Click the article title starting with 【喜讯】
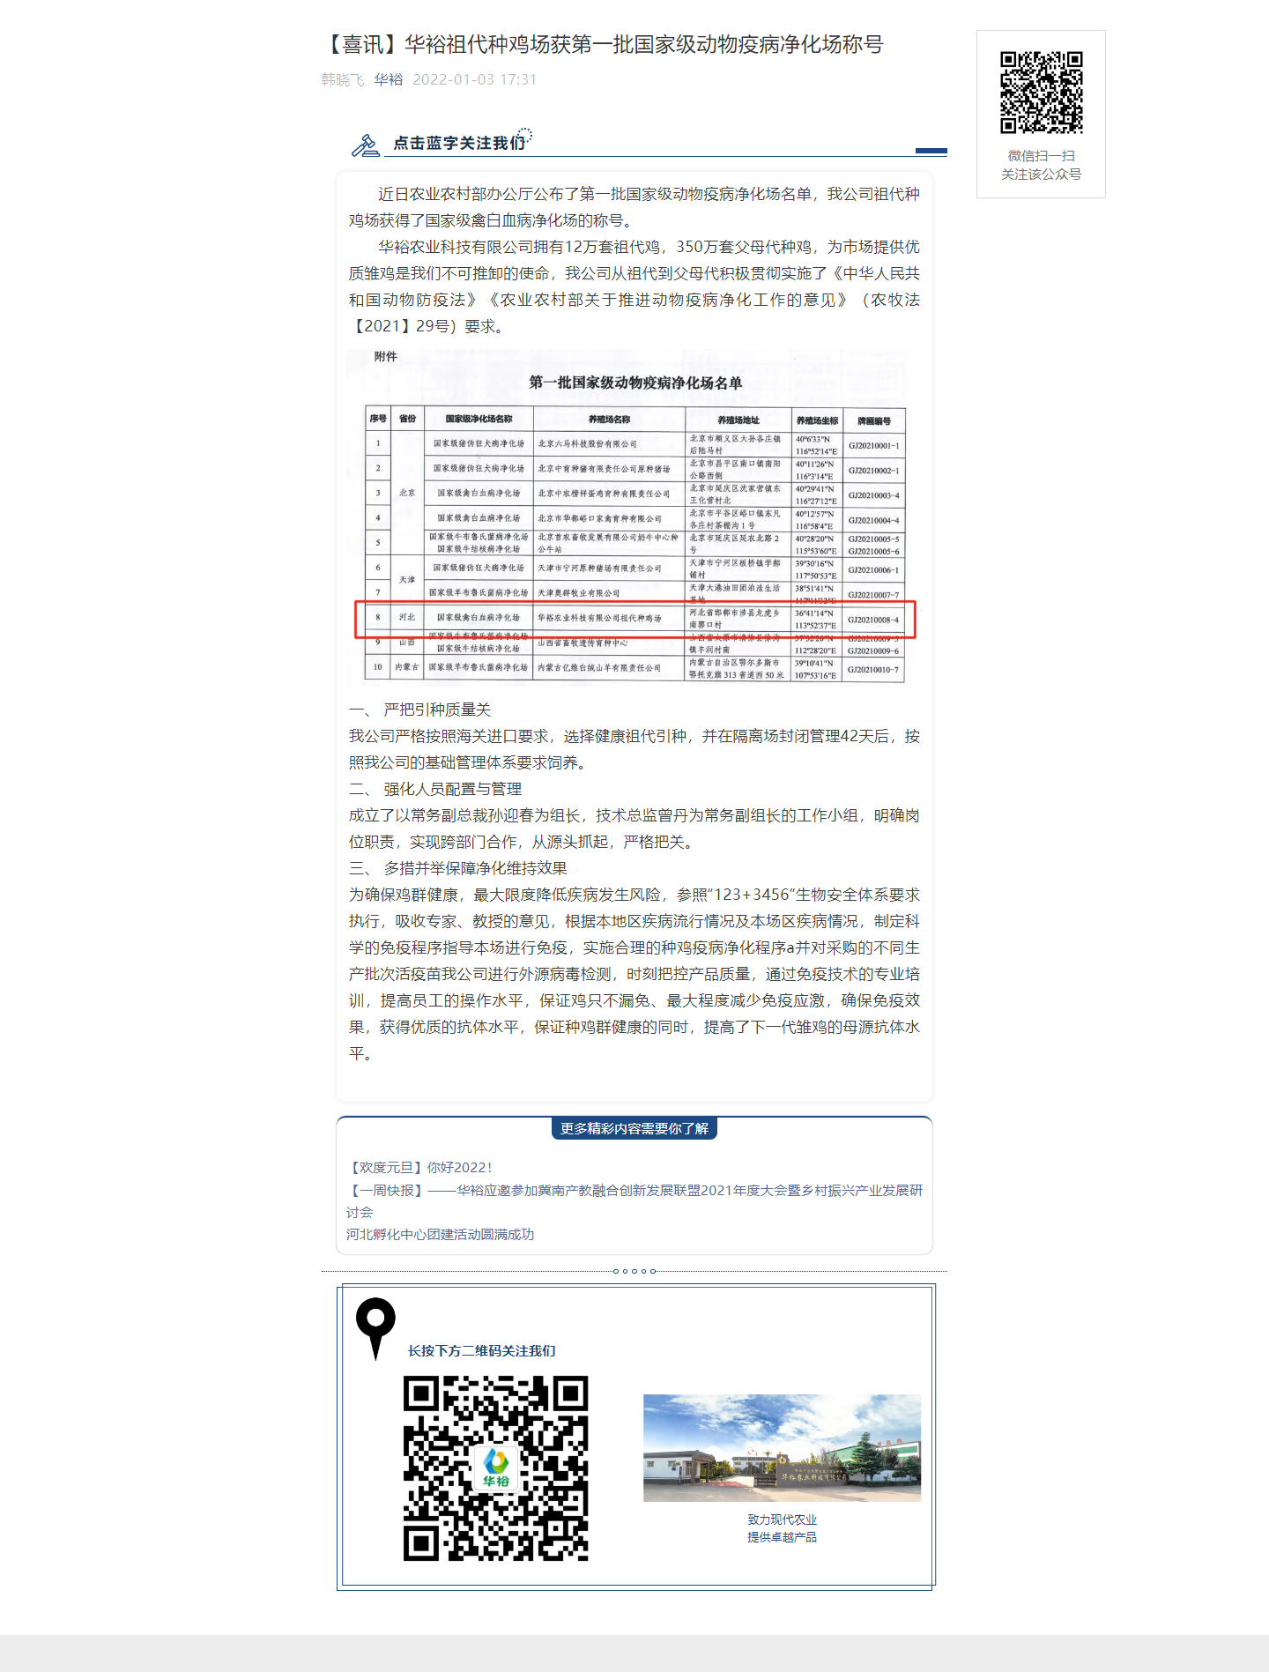 point(603,44)
